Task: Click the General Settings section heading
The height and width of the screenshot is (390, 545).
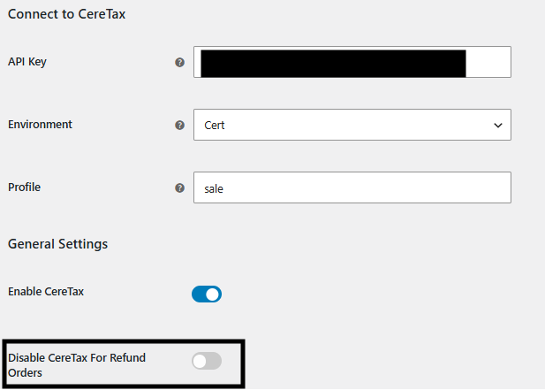Action: [57, 244]
